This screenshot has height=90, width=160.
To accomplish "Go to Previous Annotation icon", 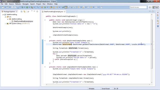I will point(83,7).
